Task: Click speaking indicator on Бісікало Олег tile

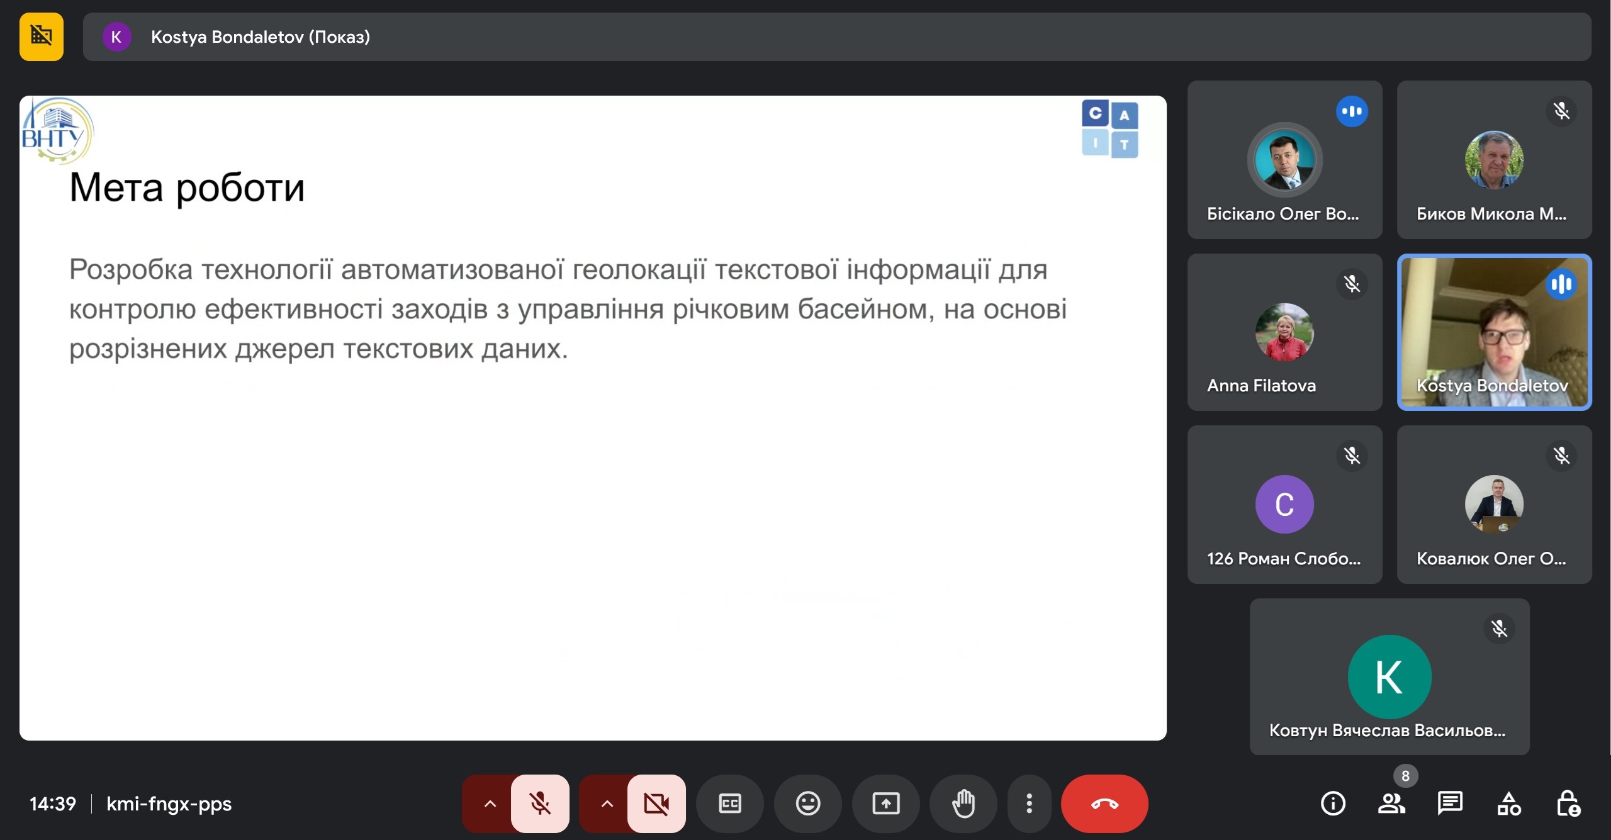Action: [1352, 111]
